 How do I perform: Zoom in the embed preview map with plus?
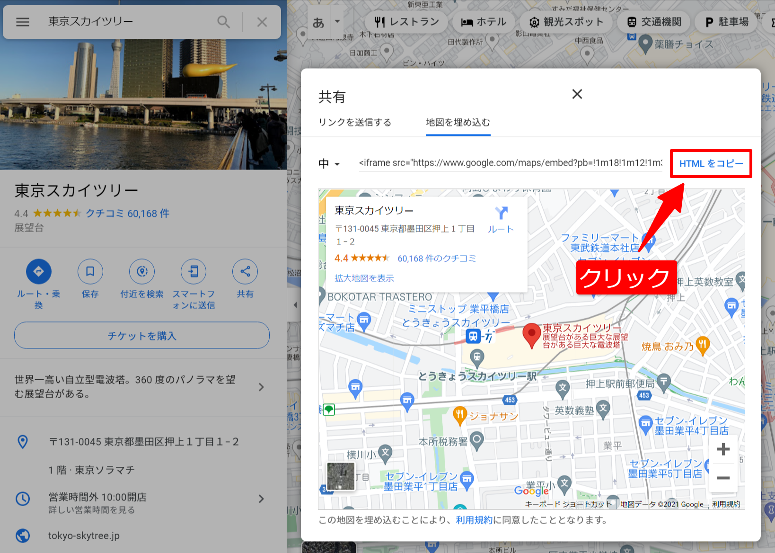coord(723,449)
